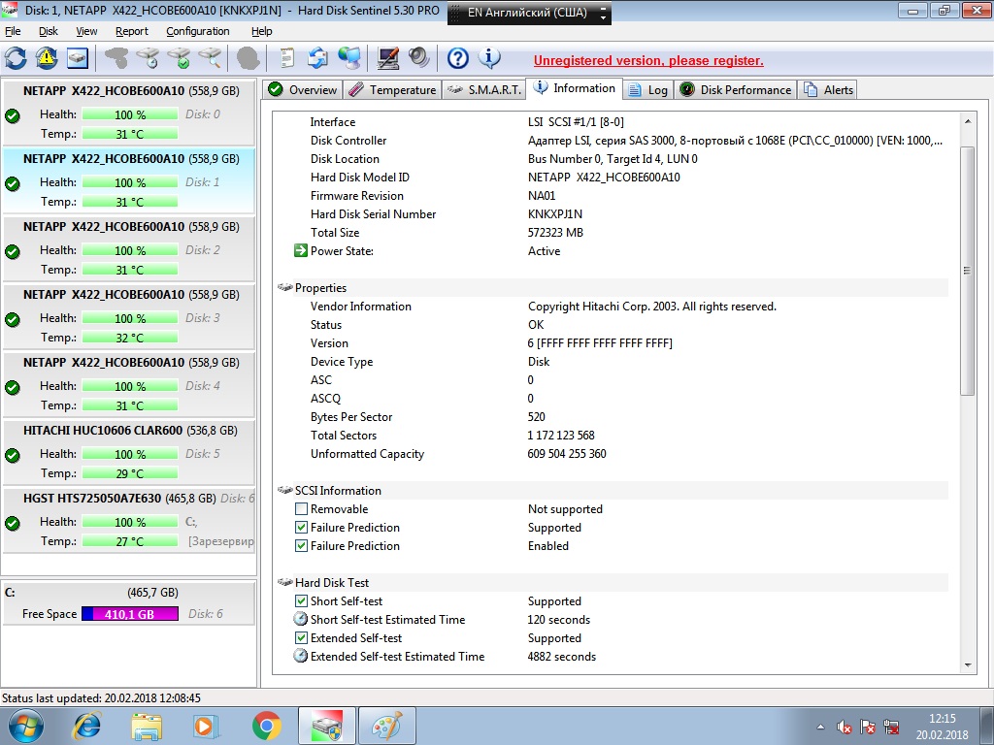Open the File menu
Screen dimensions: 994x745
click(13, 31)
